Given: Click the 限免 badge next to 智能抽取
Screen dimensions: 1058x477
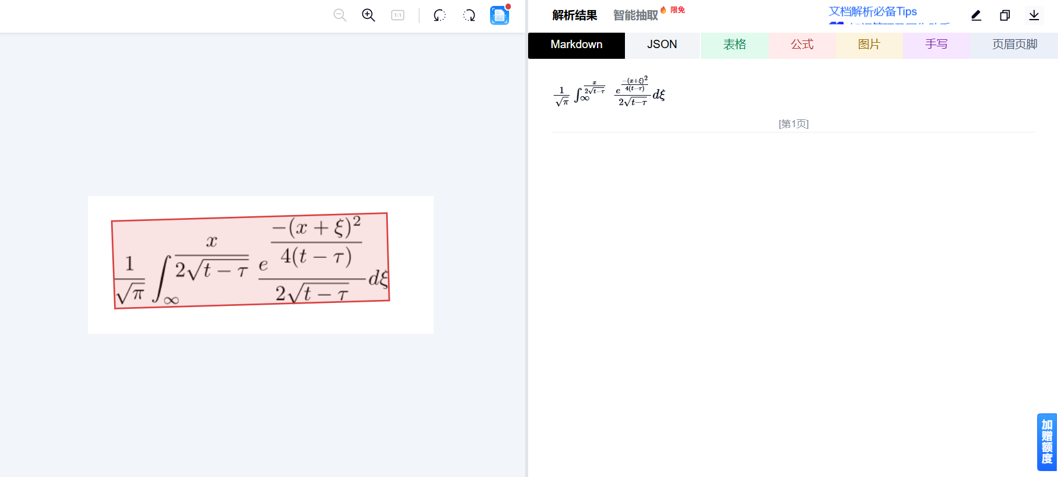Looking at the screenshot, I should coord(678,10).
